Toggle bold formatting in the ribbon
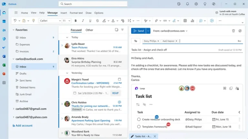248x139 pixels. coord(76,21)
